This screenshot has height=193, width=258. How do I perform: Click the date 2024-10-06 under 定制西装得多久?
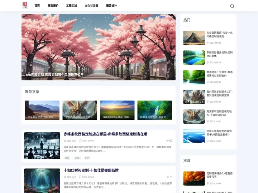tap(215, 183)
